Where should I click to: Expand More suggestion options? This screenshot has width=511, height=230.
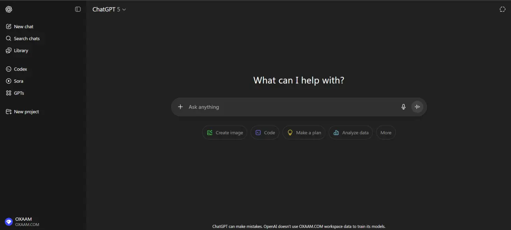(x=386, y=133)
